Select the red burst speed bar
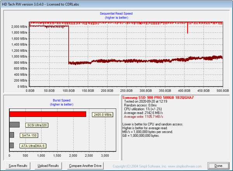233x171 pixels. pos(47,114)
